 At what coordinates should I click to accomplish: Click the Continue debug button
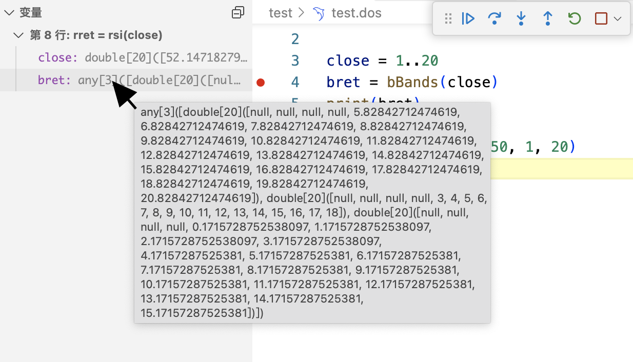point(468,19)
